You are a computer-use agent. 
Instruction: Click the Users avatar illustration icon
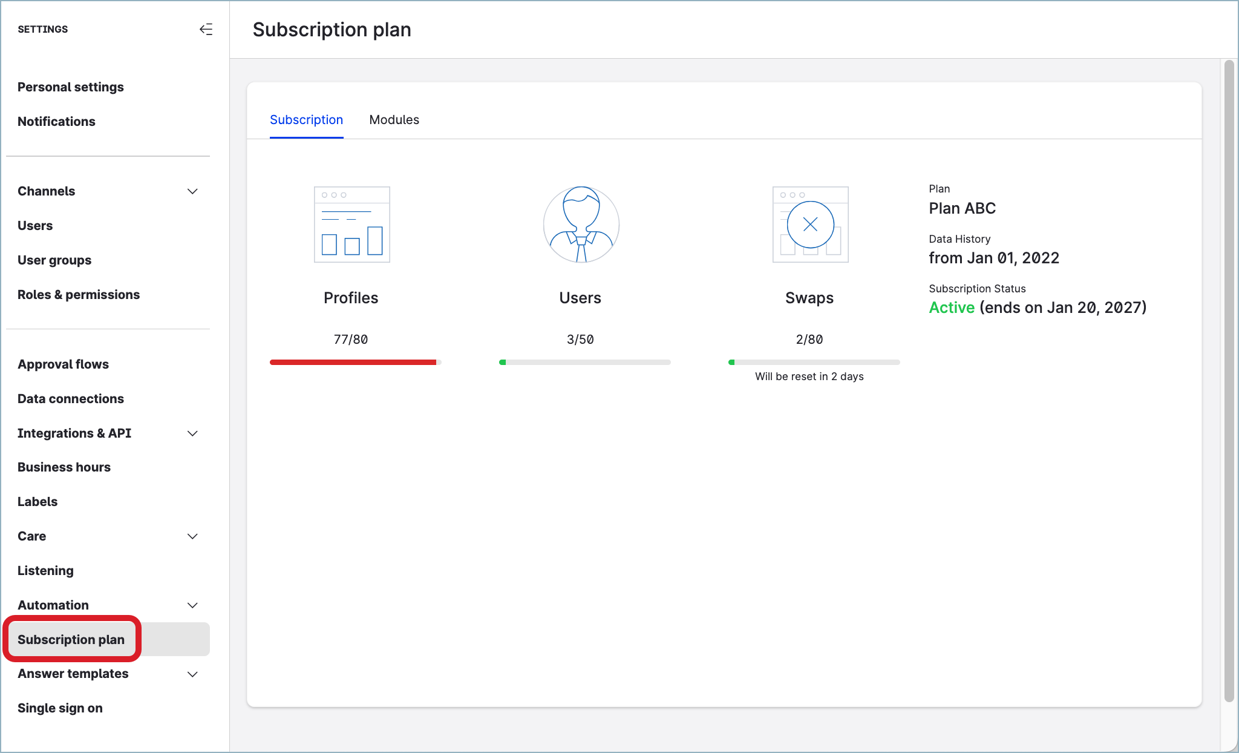[x=581, y=225]
